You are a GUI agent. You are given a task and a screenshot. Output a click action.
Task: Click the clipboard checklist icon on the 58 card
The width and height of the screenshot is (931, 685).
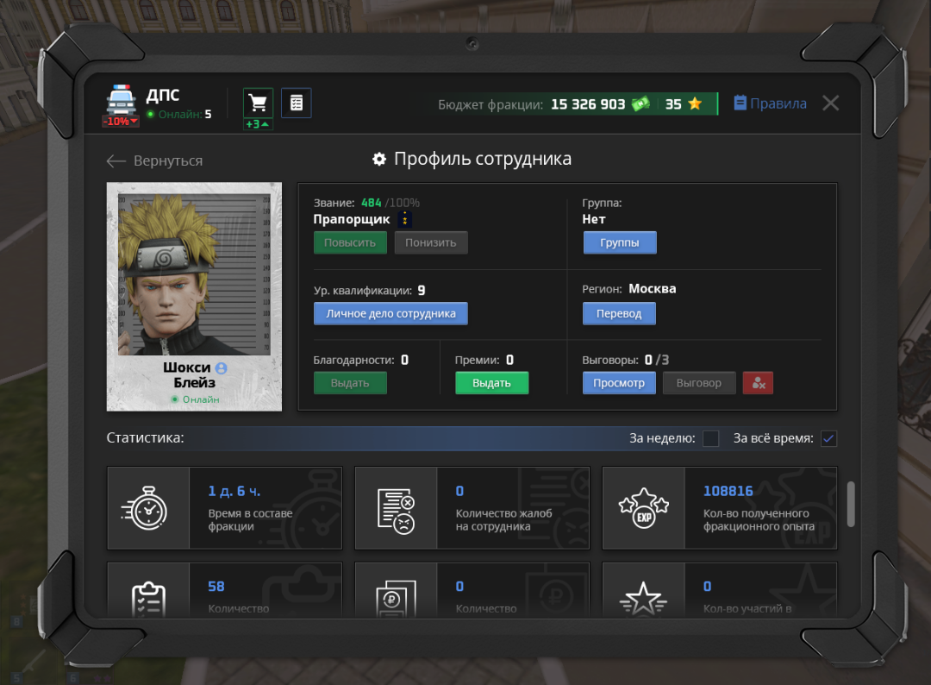(148, 599)
